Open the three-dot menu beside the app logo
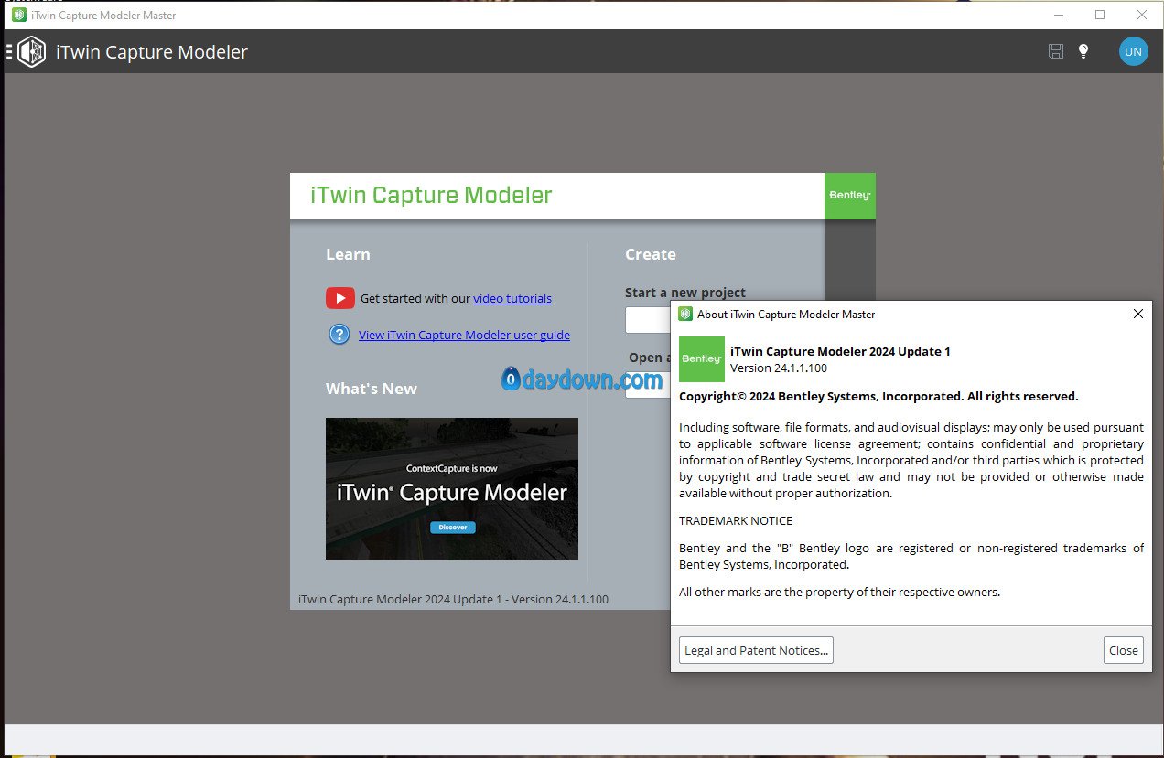 coord(9,51)
